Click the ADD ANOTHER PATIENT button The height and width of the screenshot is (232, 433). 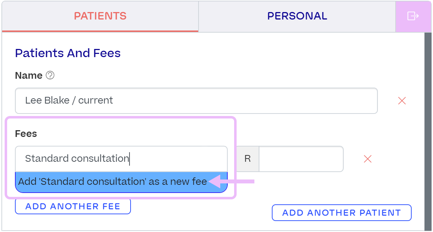point(342,213)
